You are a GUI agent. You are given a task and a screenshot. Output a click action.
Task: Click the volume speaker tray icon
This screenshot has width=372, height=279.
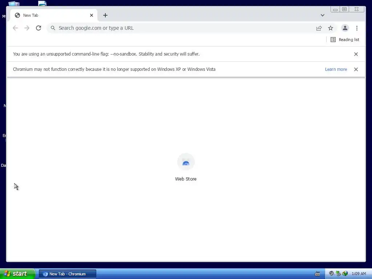(331, 274)
